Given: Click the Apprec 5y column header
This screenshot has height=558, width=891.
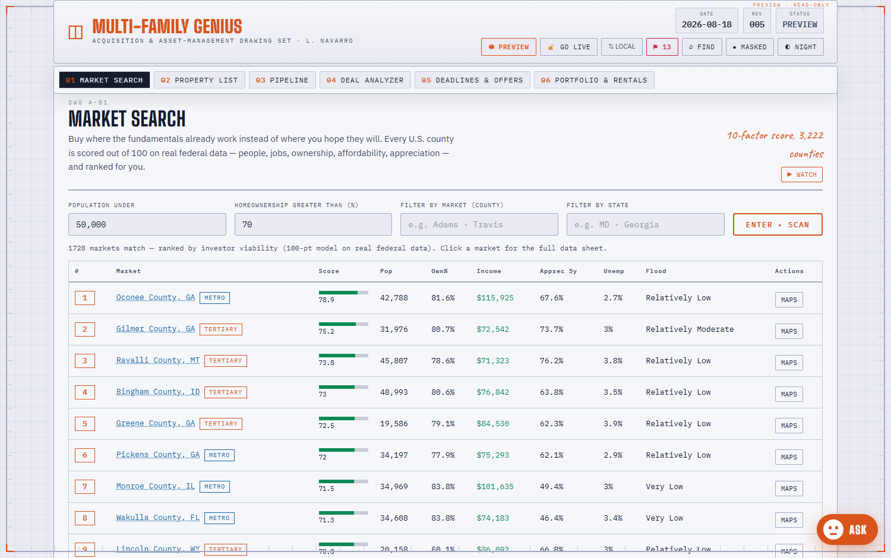Looking at the screenshot, I should [x=558, y=271].
